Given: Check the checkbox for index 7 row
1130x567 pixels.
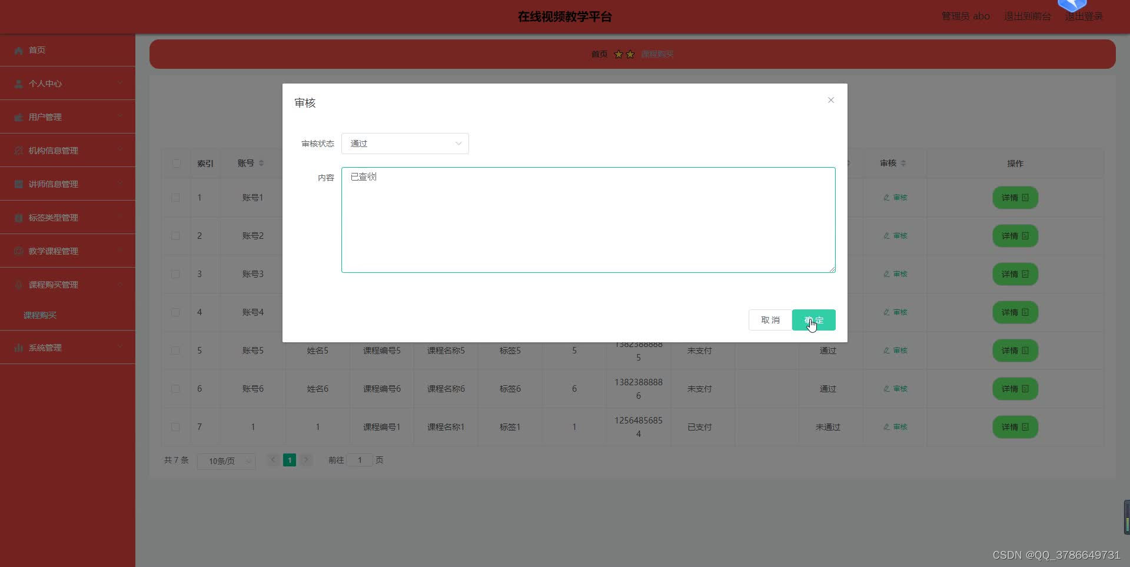Looking at the screenshot, I should (175, 427).
